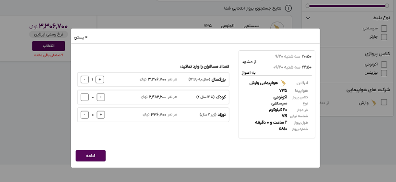Toggle the چارتر ticket type checkbox

point(384,37)
